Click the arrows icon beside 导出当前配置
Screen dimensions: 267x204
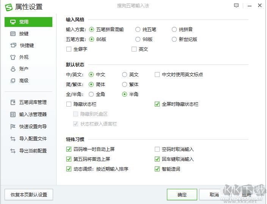[x=13, y=151]
